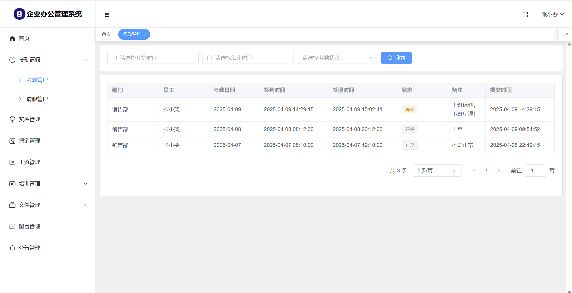Screen dimensions: 572x293
Task: Click the fullscreen icon in header
Action: click(x=525, y=15)
